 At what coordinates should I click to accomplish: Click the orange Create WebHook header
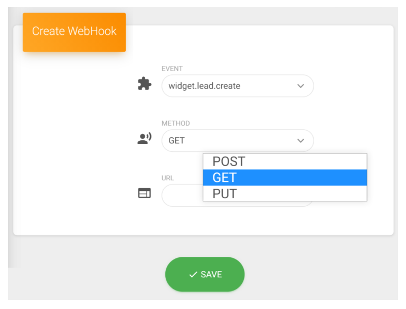pyautogui.click(x=74, y=32)
